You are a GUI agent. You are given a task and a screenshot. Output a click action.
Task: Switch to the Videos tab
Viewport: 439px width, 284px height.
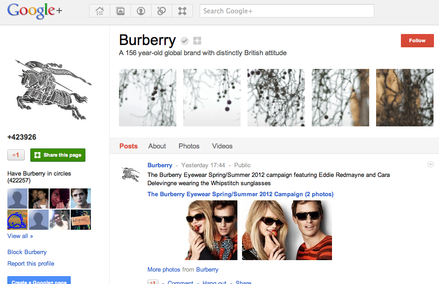(222, 146)
